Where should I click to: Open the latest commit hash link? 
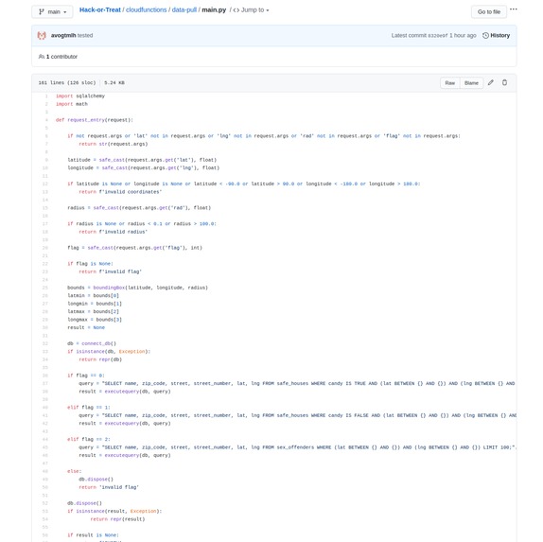(x=438, y=36)
